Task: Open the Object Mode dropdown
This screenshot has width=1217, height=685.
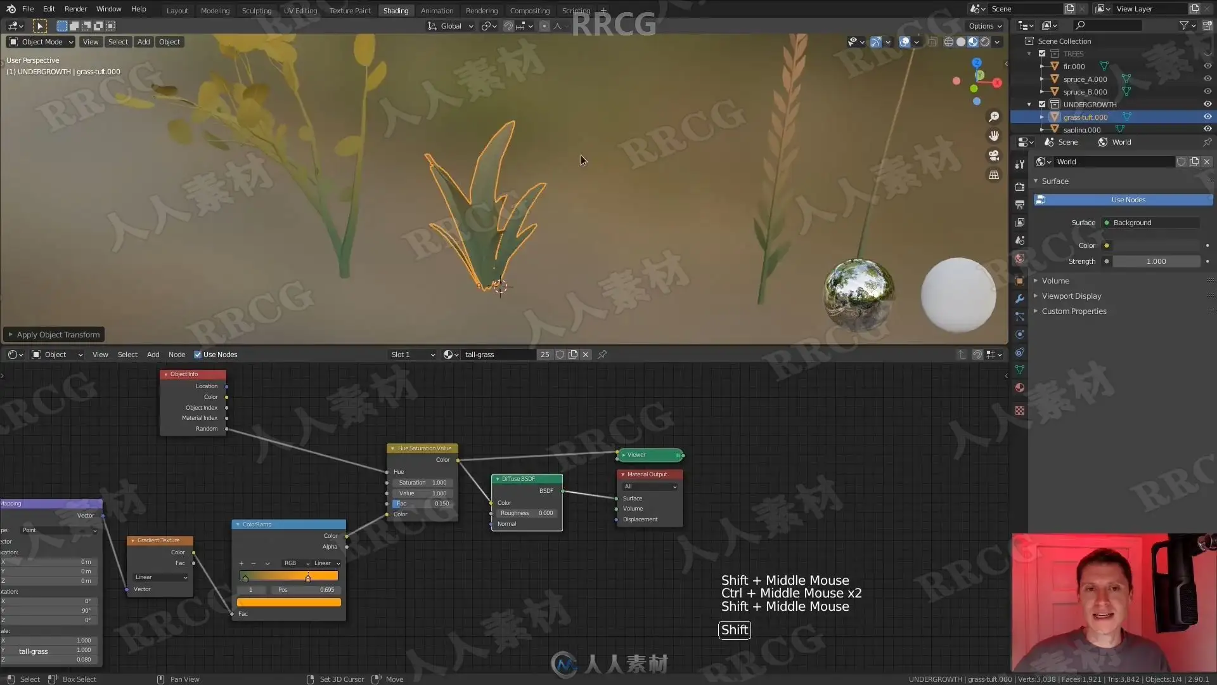Action: click(x=41, y=42)
